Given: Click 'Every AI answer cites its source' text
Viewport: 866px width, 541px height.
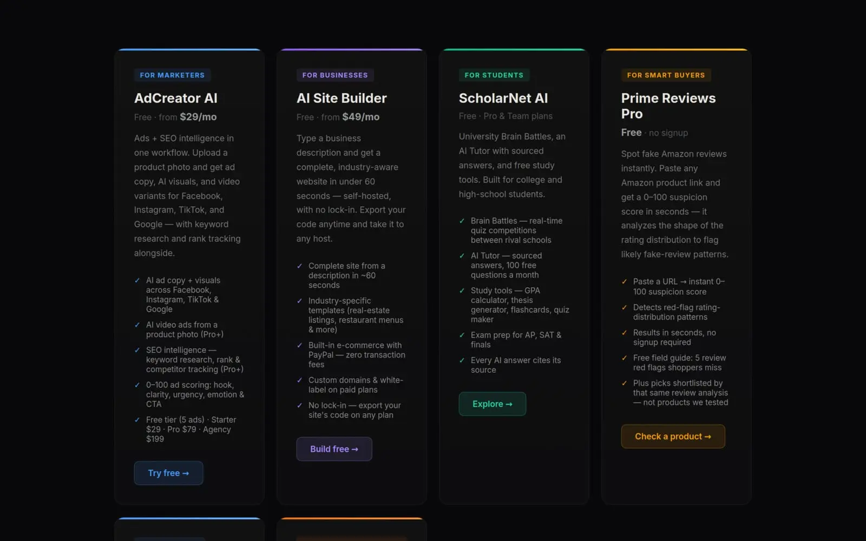Looking at the screenshot, I should (x=516, y=365).
